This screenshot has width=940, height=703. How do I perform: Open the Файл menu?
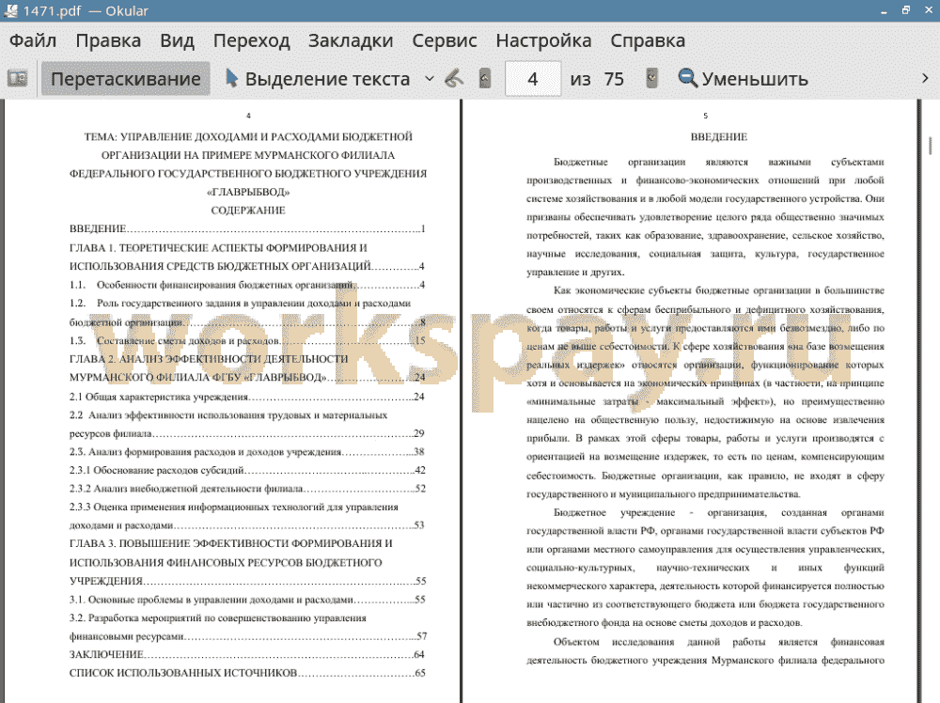coord(33,40)
